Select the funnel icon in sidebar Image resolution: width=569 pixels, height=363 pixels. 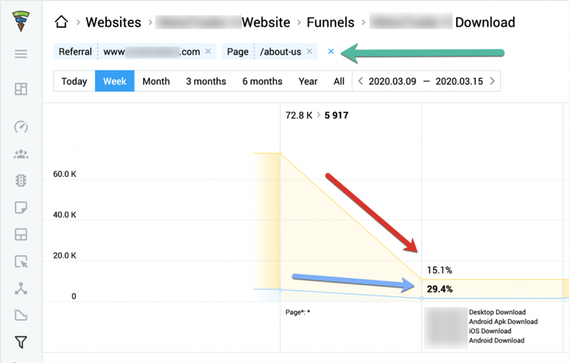pyautogui.click(x=21, y=343)
